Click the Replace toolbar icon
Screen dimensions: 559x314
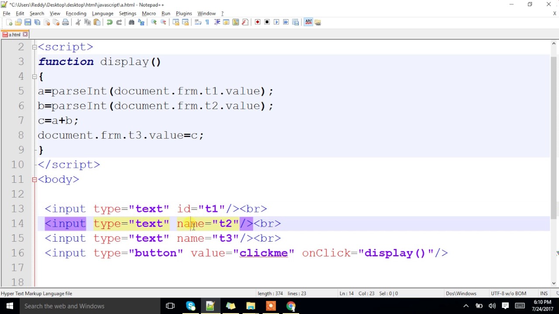(x=141, y=22)
